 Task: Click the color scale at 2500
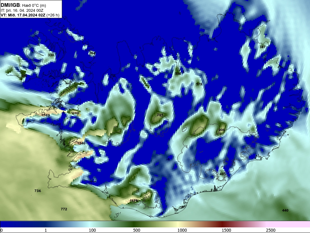[271, 230]
